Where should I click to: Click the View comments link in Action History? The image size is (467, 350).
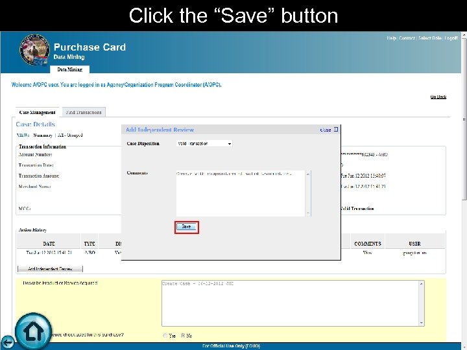[368, 253]
